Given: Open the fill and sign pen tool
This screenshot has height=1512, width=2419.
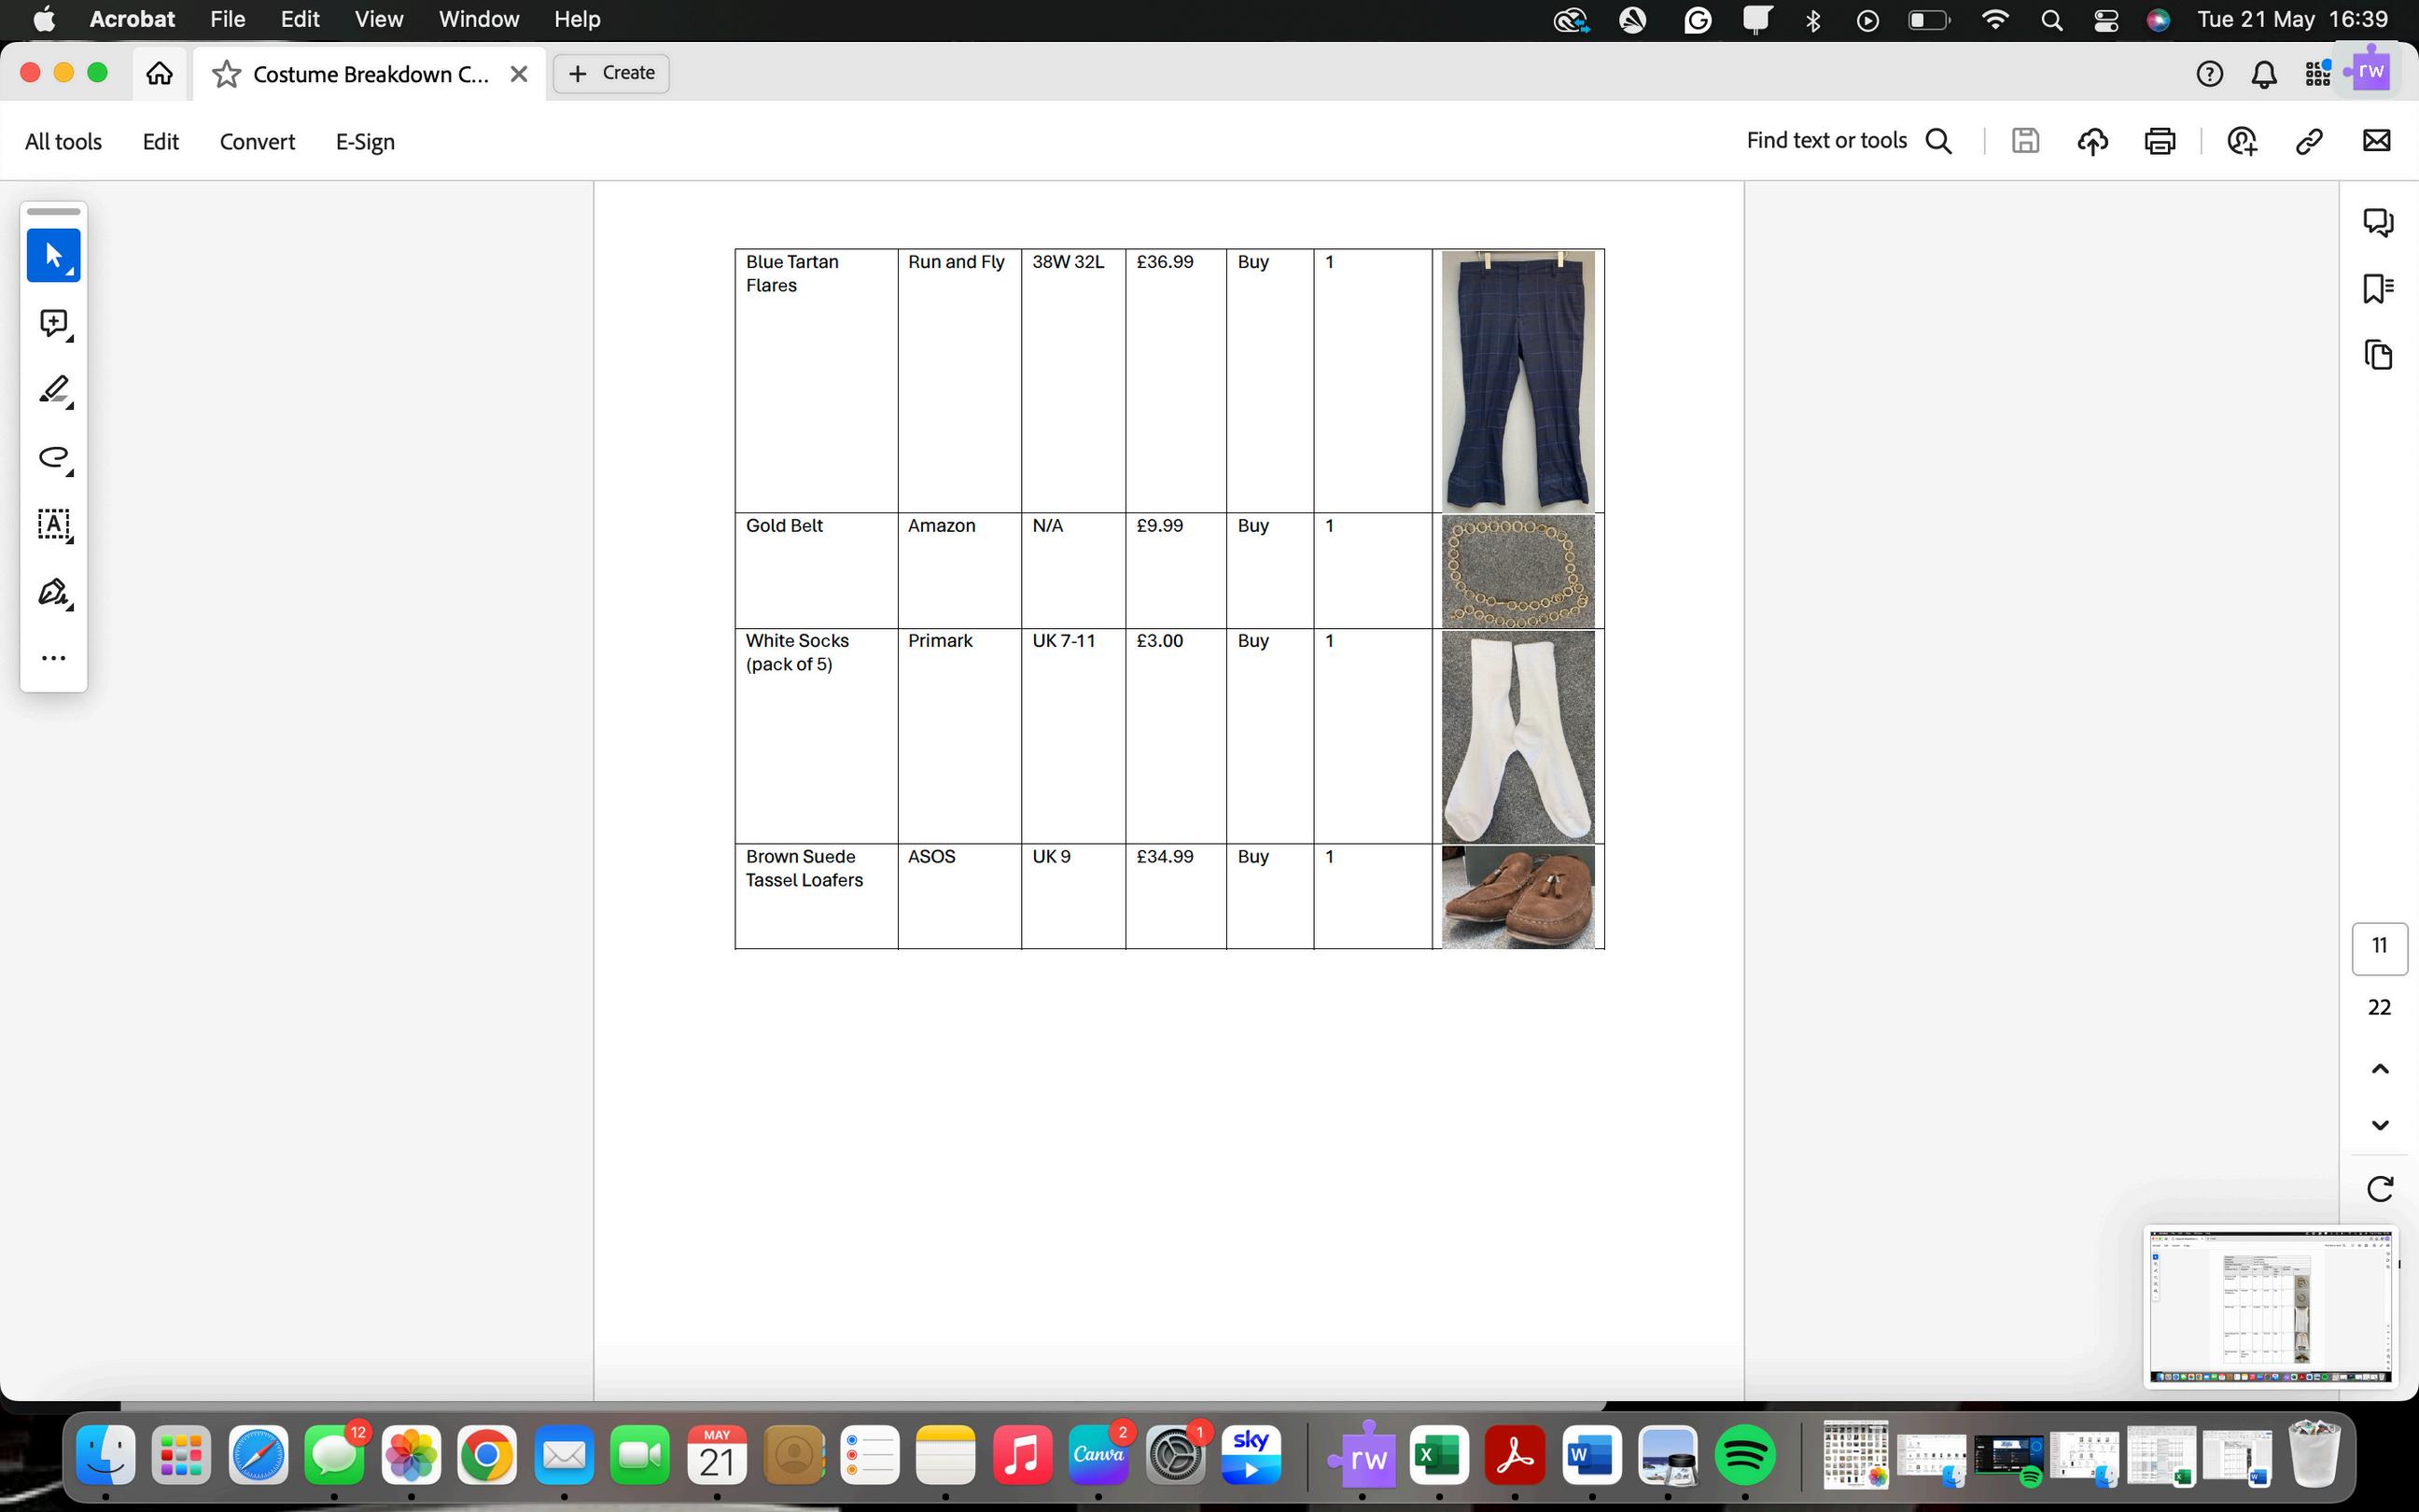Looking at the screenshot, I should [x=53, y=592].
